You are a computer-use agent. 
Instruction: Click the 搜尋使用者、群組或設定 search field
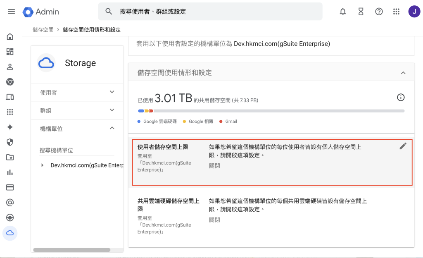[210, 11]
